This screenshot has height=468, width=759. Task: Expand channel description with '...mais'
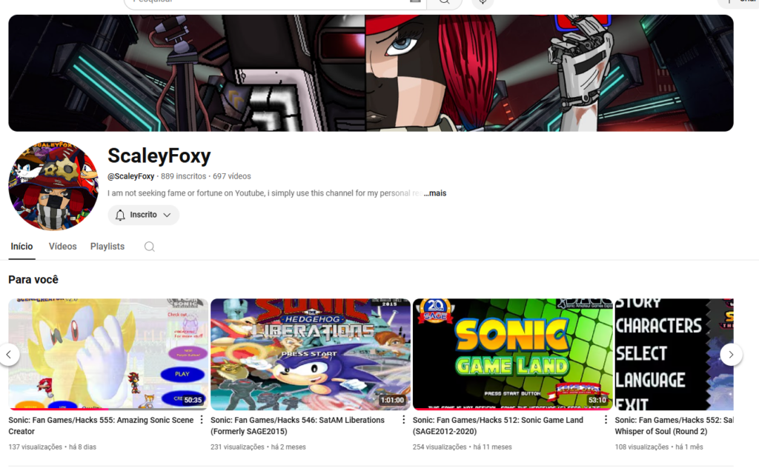pyautogui.click(x=435, y=193)
